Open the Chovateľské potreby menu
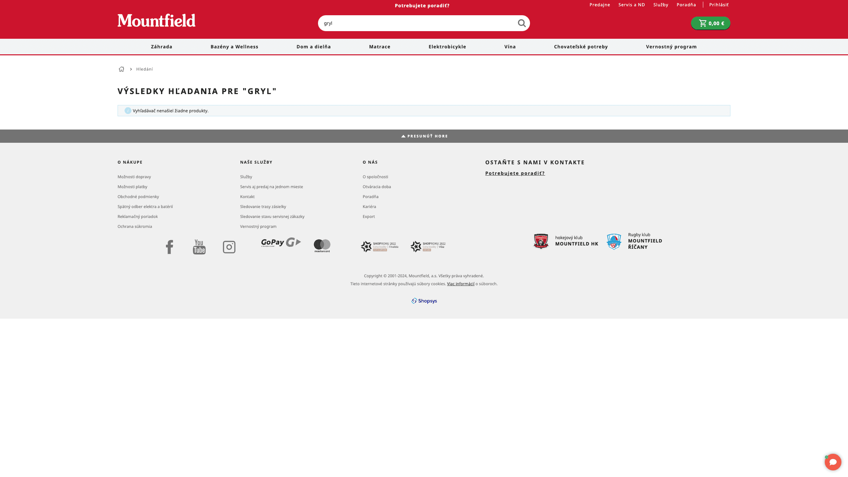 581,47
